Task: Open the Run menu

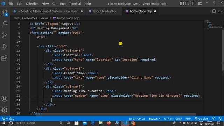Action: click(63, 4)
